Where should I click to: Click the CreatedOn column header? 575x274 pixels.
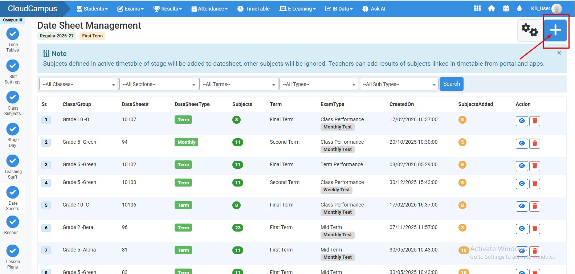[x=401, y=104]
